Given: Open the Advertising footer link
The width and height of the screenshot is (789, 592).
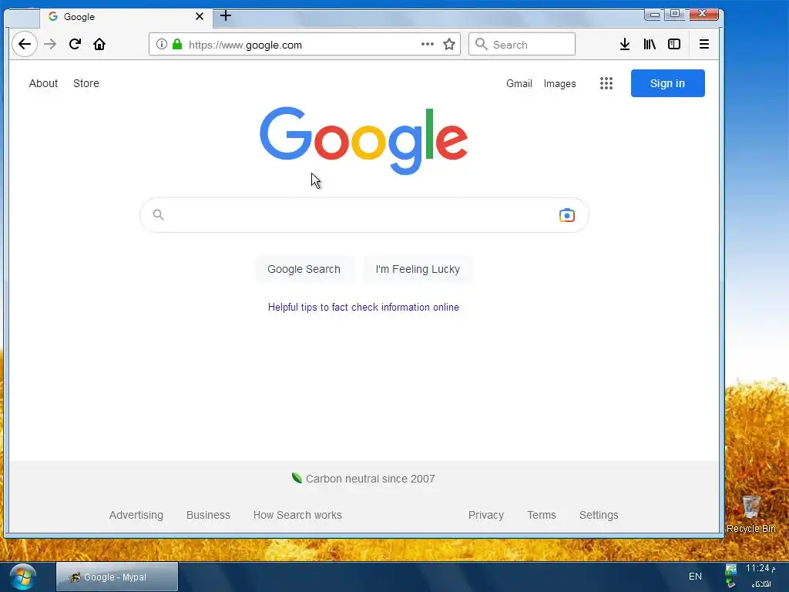Looking at the screenshot, I should [x=136, y=515].
